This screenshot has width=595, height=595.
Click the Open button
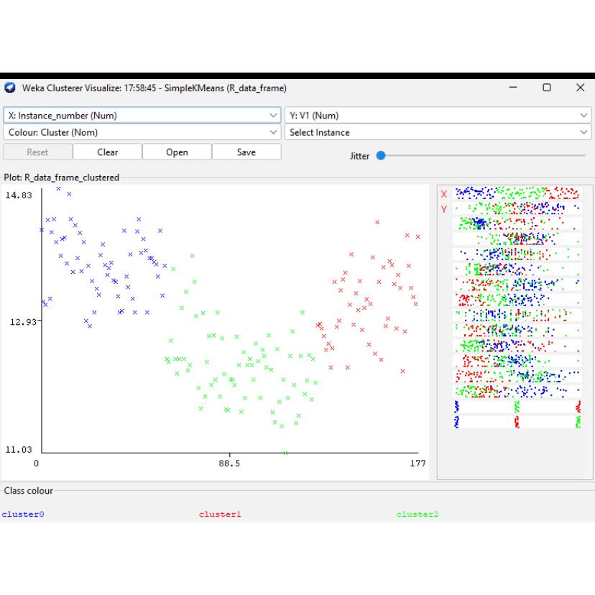177,152
